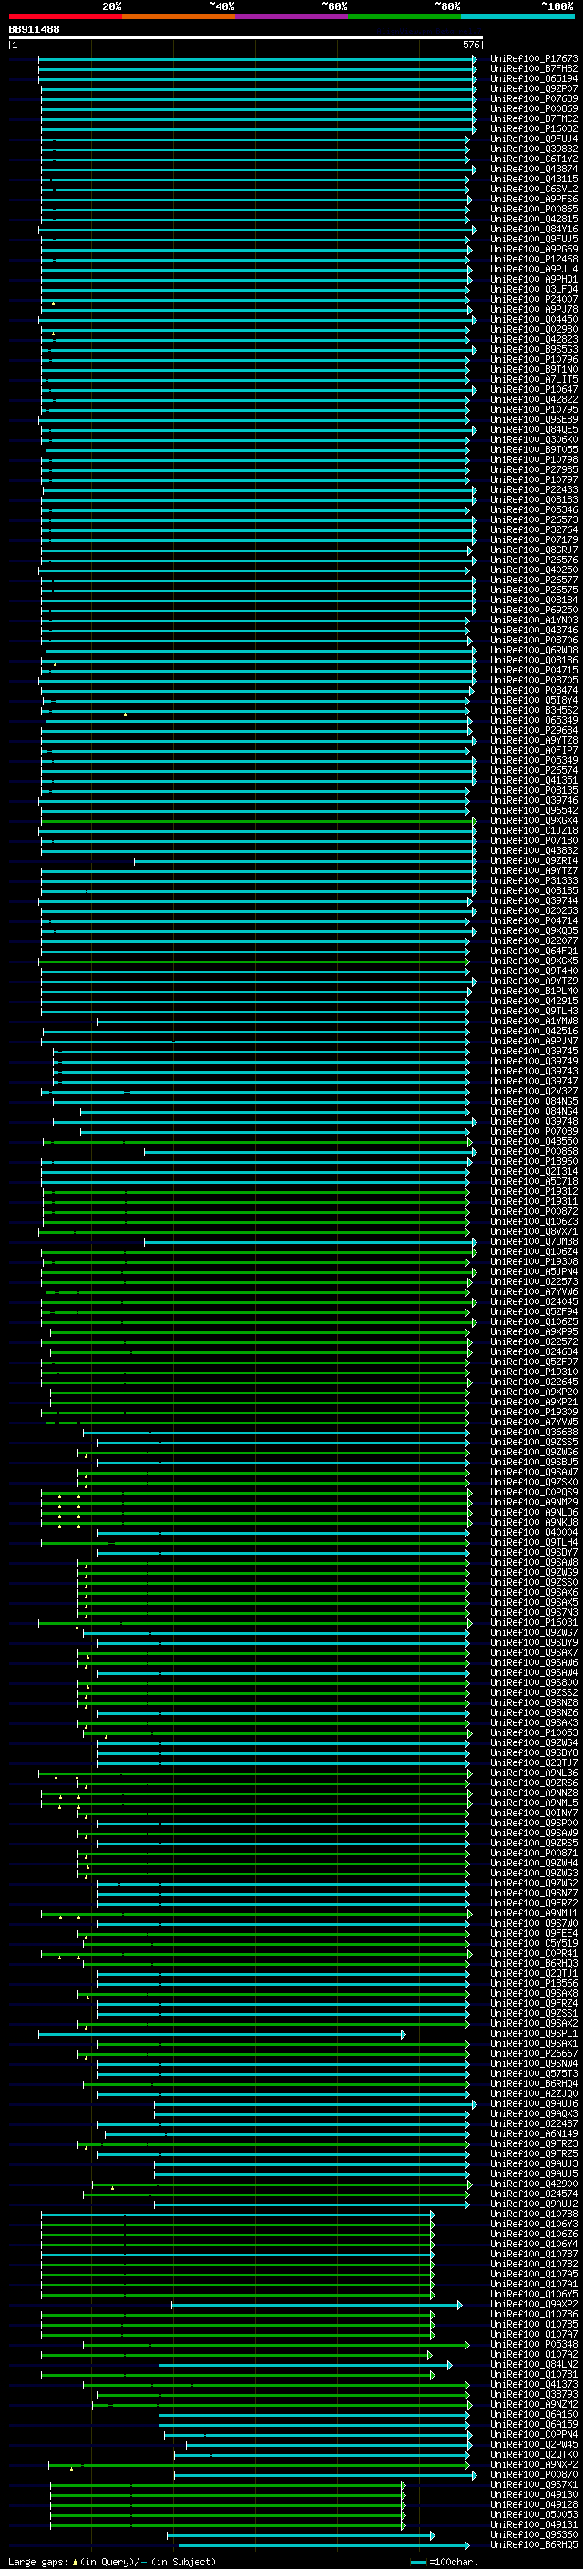Select hit label UniRef100_B7FMC2
Image resolution: width=583 pixels, height=2569 pixels.
point(534,118)
